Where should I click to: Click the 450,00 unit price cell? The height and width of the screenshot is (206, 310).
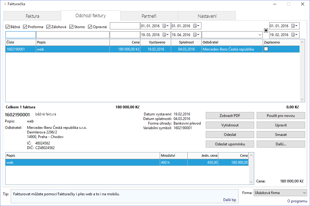pos(203,163)
